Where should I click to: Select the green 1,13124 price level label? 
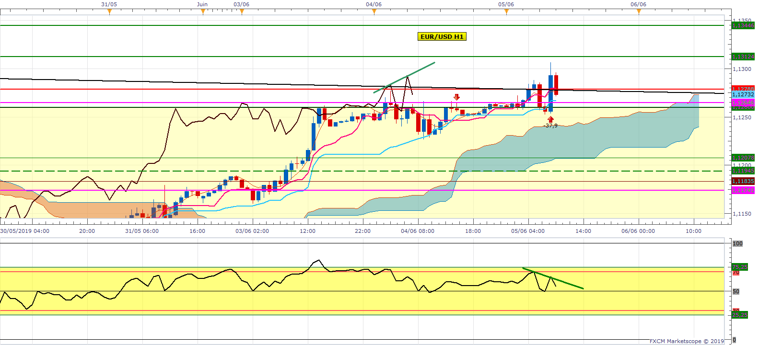pyautogui.click(x=743, y=57)
